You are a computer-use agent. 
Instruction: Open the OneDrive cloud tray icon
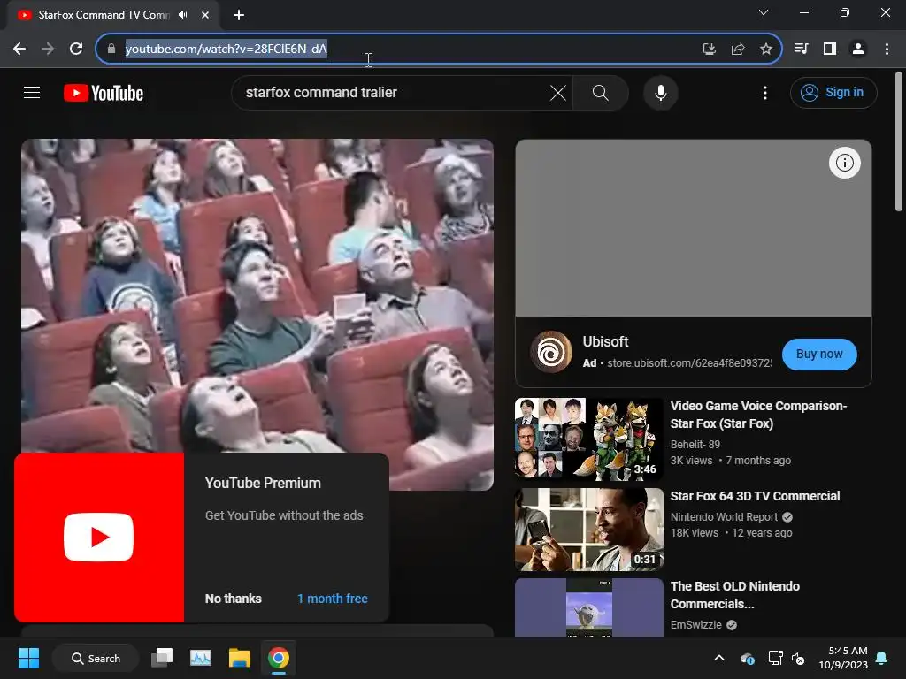pos(747,658)
